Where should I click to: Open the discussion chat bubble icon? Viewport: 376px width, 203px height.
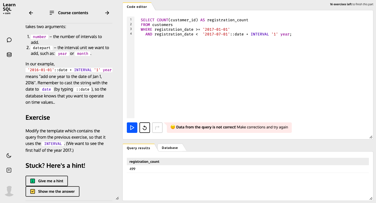(9, 40)
